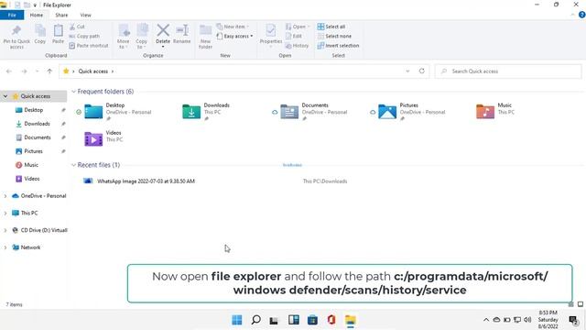Viewport: 586px width, 330px height.
Task: Open Office app from taskbar
Action: 331,320
